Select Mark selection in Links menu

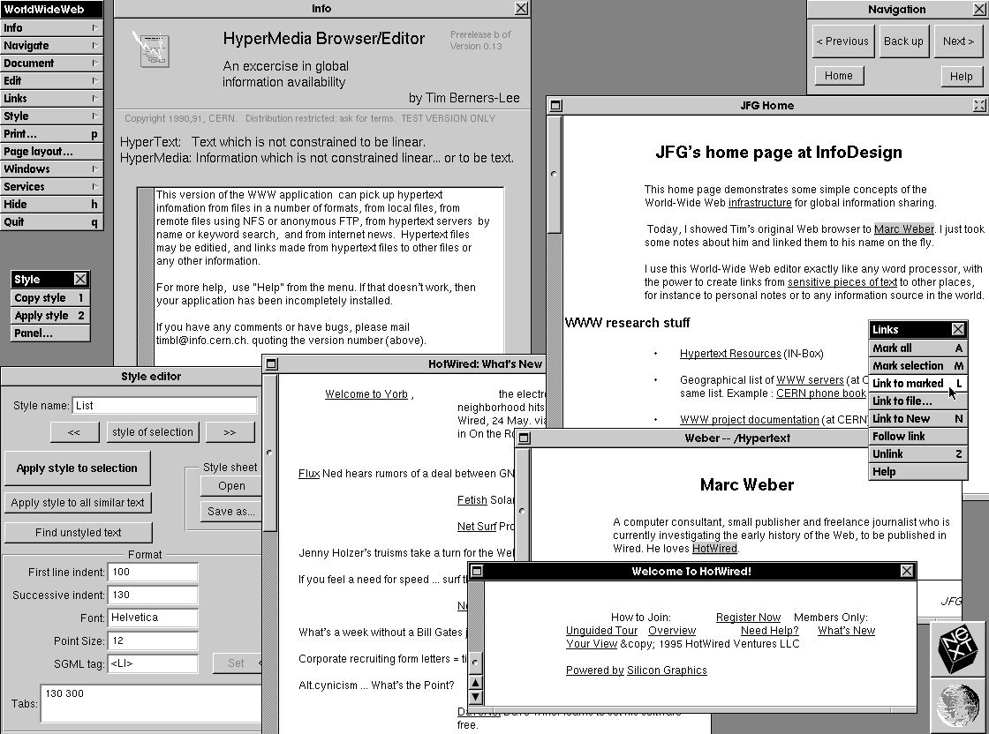click(x=917, y=365)
